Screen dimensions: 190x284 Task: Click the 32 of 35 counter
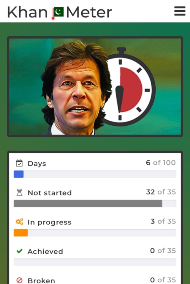[x=161, y=192]
